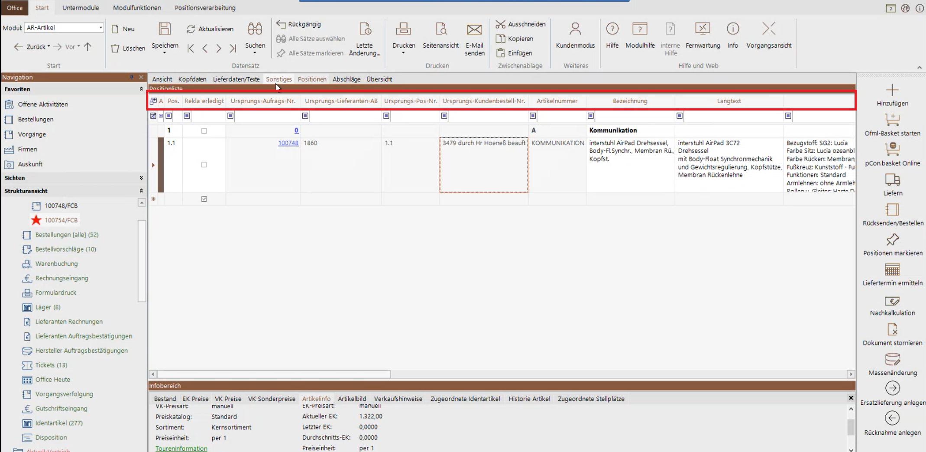Expand the Sichten navigation section
Viewport: 926px width, 452px height.
pyautogui.click(x=141, y=178)
